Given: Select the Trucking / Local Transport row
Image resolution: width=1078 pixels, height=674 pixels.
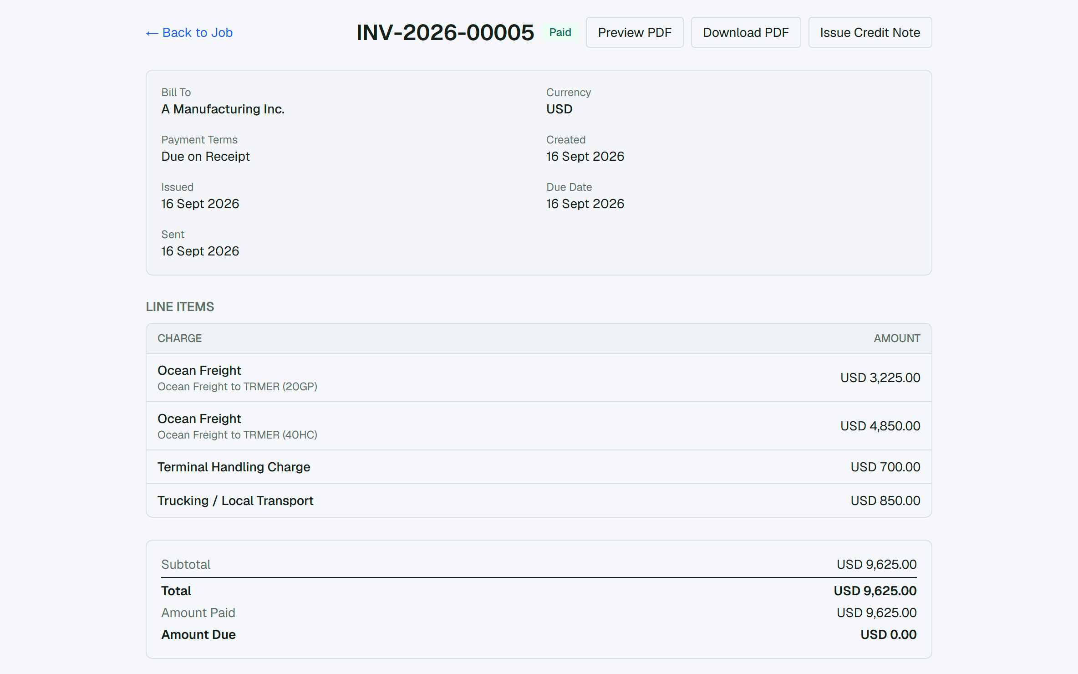Looking at the screenshot, I should pos(539,500).
